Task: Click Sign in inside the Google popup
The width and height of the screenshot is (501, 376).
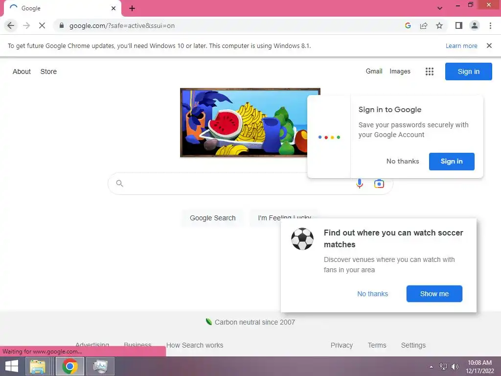Action: coord(452,162)
